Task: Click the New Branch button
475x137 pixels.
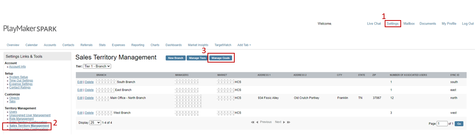Action: 176,58
